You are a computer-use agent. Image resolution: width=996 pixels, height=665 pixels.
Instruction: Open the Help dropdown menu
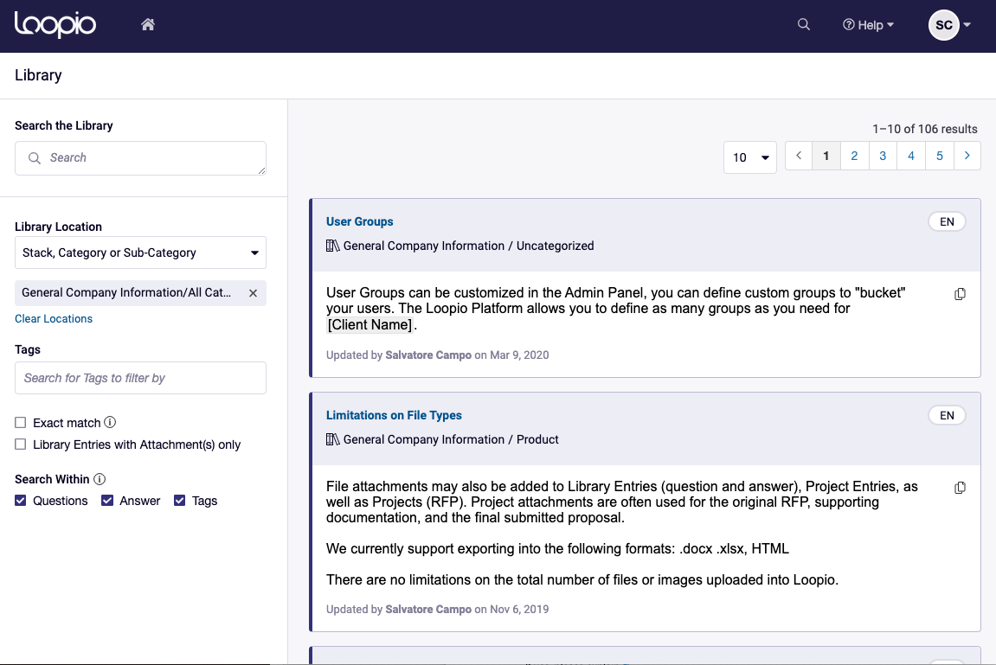point(868,25)
